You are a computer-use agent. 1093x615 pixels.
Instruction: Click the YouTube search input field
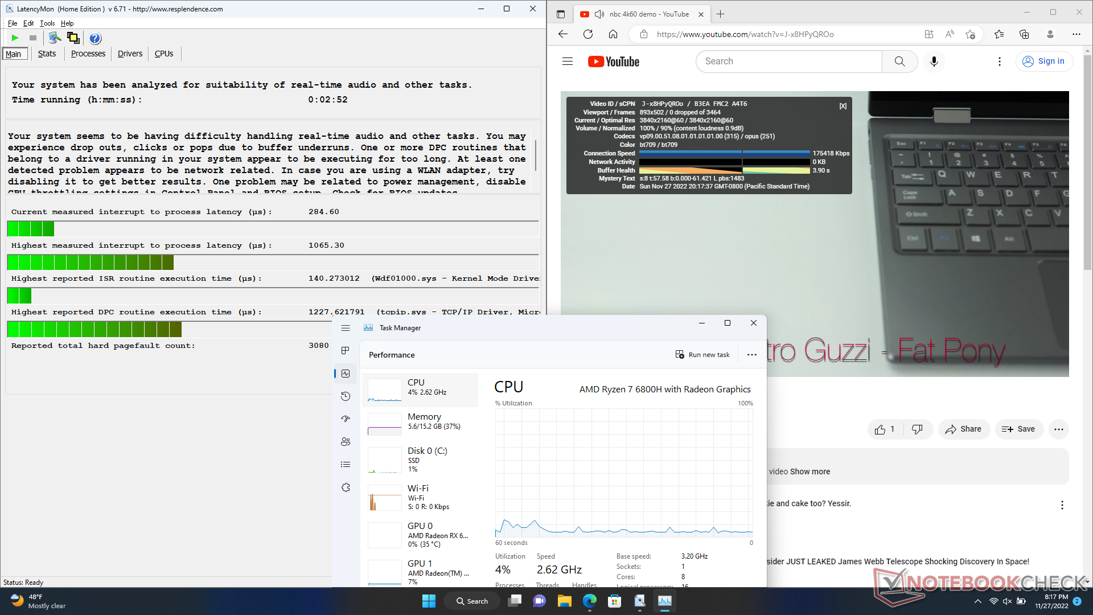788,61
